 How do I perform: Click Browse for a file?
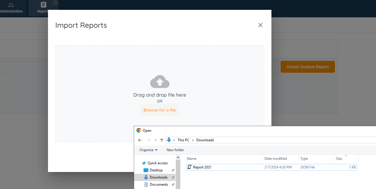[160, 110]
